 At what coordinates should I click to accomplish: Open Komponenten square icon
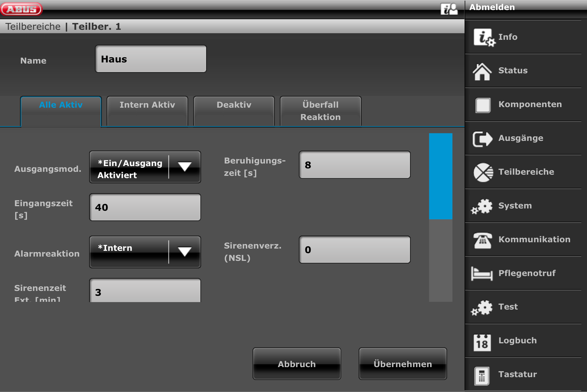click(x=483, y=105)
